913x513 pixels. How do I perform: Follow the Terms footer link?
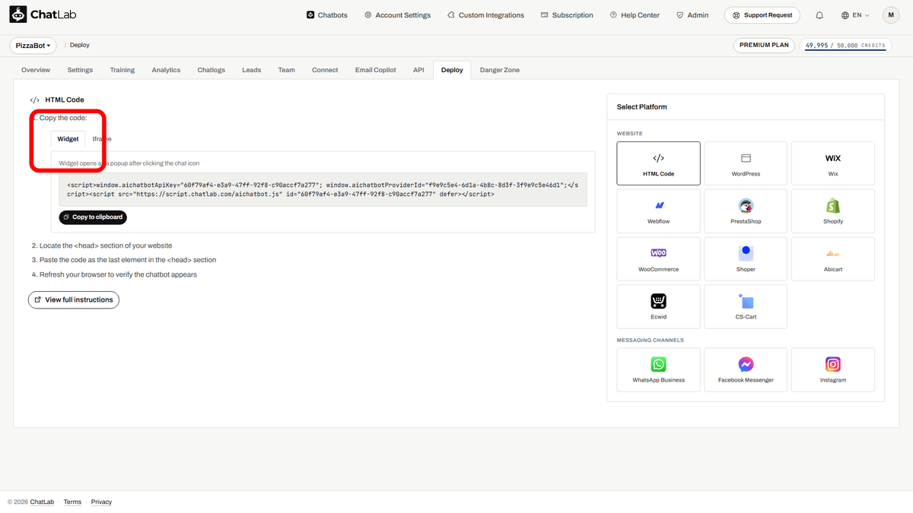coord(72,502)
